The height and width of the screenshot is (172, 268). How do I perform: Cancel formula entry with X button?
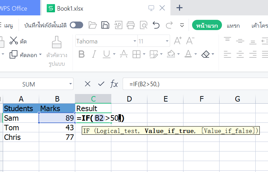click(88, 84)
